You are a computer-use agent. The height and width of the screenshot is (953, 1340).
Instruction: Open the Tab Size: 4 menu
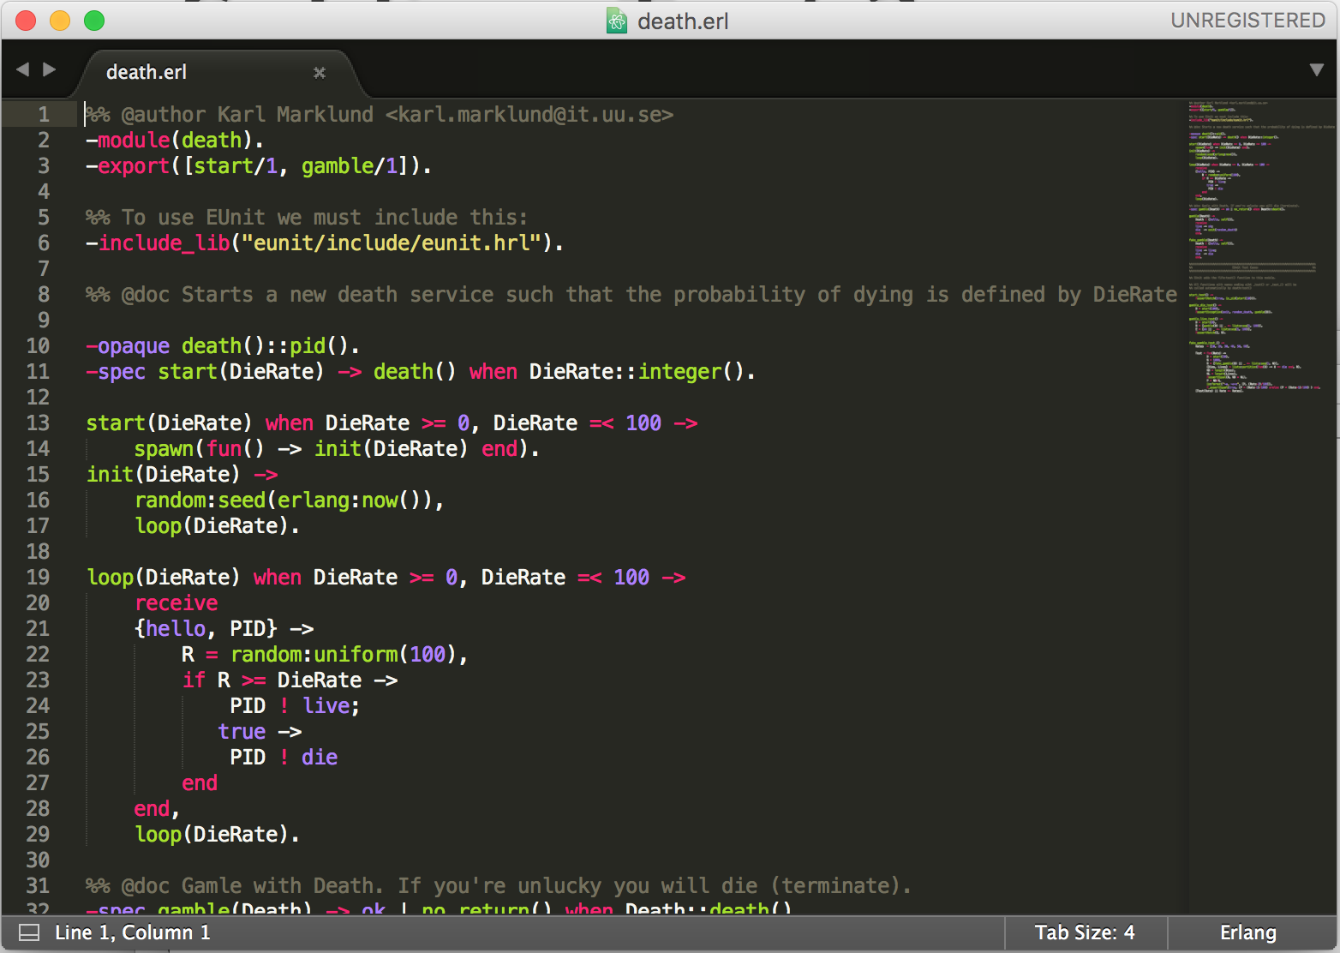click(x=1085, y=932)
